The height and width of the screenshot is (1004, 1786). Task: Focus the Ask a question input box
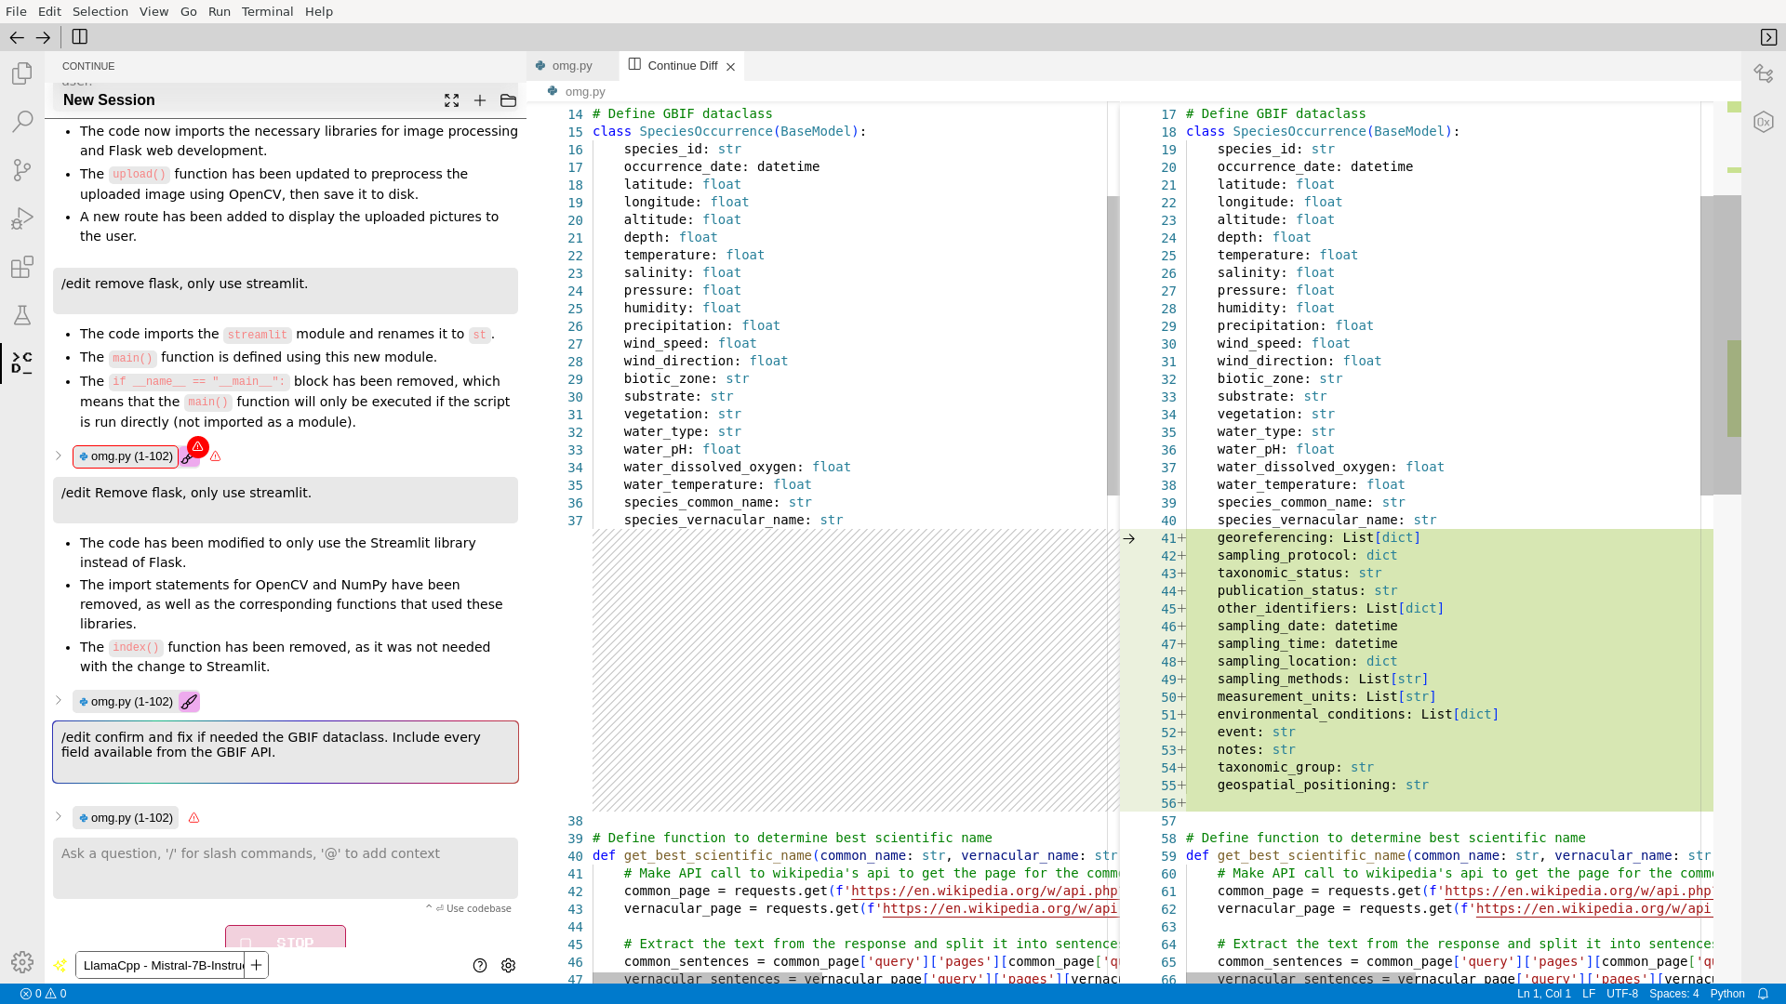[285, 868]
